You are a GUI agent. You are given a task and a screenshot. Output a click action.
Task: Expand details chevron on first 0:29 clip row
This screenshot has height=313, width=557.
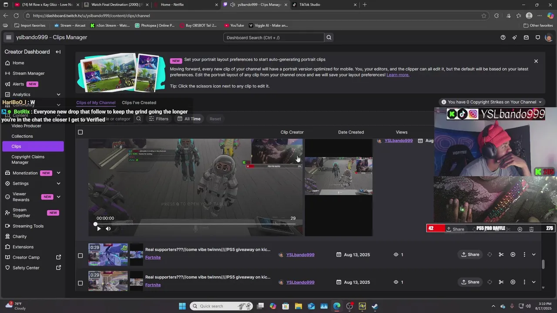tap(534, 255)
